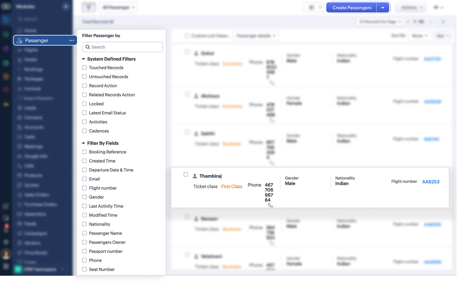Collapse the Modules sidebar panel
The height and width of the screenshot is (284, 459).
[66, 6]
